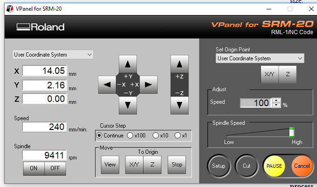
Task: Decrease Adjust Speed percentage with down arrow
Action: [x=276, y=105]
